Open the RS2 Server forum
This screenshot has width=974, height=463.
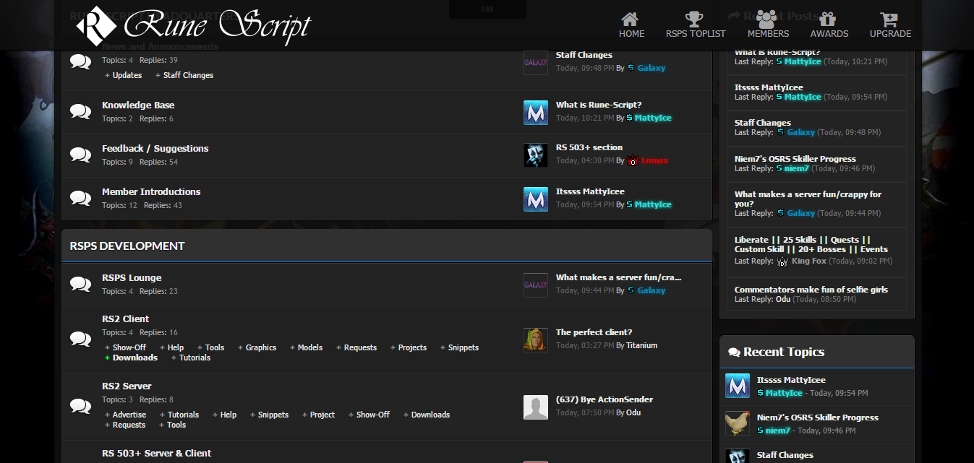click(x=127, y=386)
